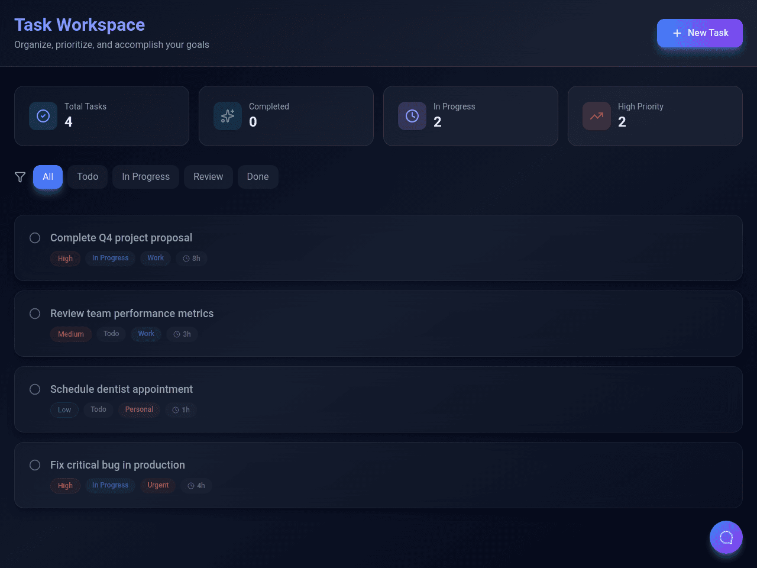The image size is (757, 568).
Task: Click the High Priority trending-up icon
Action: [597, 116]
